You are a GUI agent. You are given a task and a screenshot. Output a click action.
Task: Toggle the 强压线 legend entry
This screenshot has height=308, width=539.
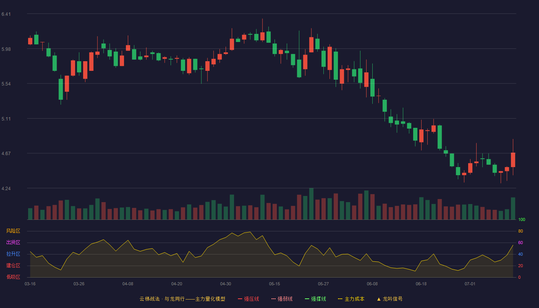pos(248,299)
